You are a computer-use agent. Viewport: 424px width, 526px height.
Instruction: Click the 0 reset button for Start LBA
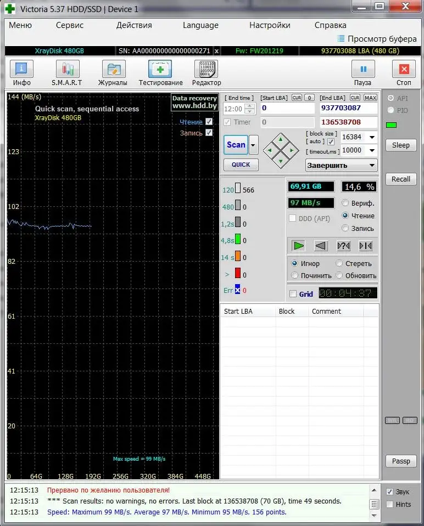(x=309, y=98)
